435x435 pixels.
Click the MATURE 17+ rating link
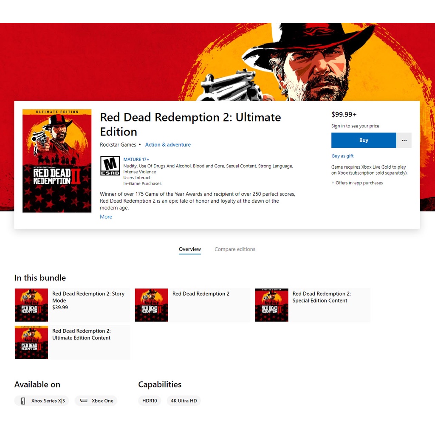click(136, 159)
